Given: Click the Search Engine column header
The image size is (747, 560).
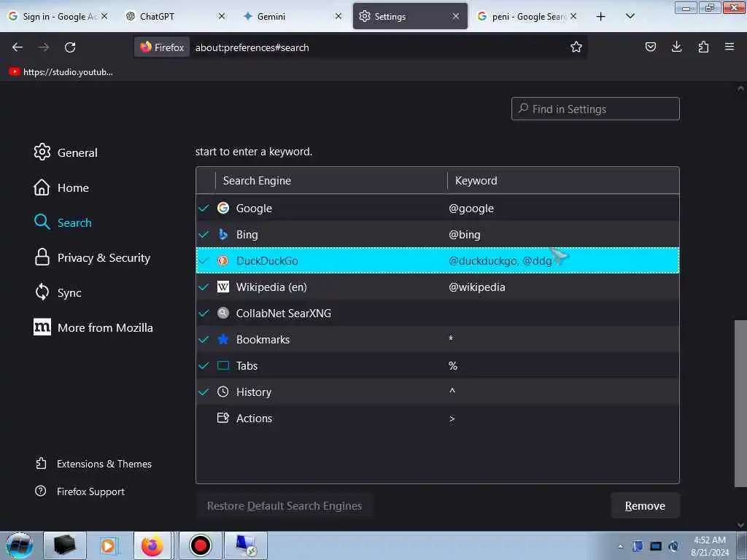Looking at the screenshot, I should click(331, 181).
